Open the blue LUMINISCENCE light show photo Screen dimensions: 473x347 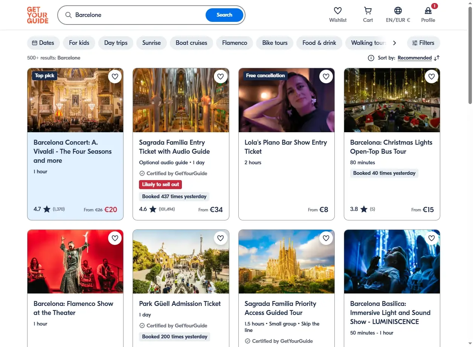pyautogui.click(x=392, y=261)
